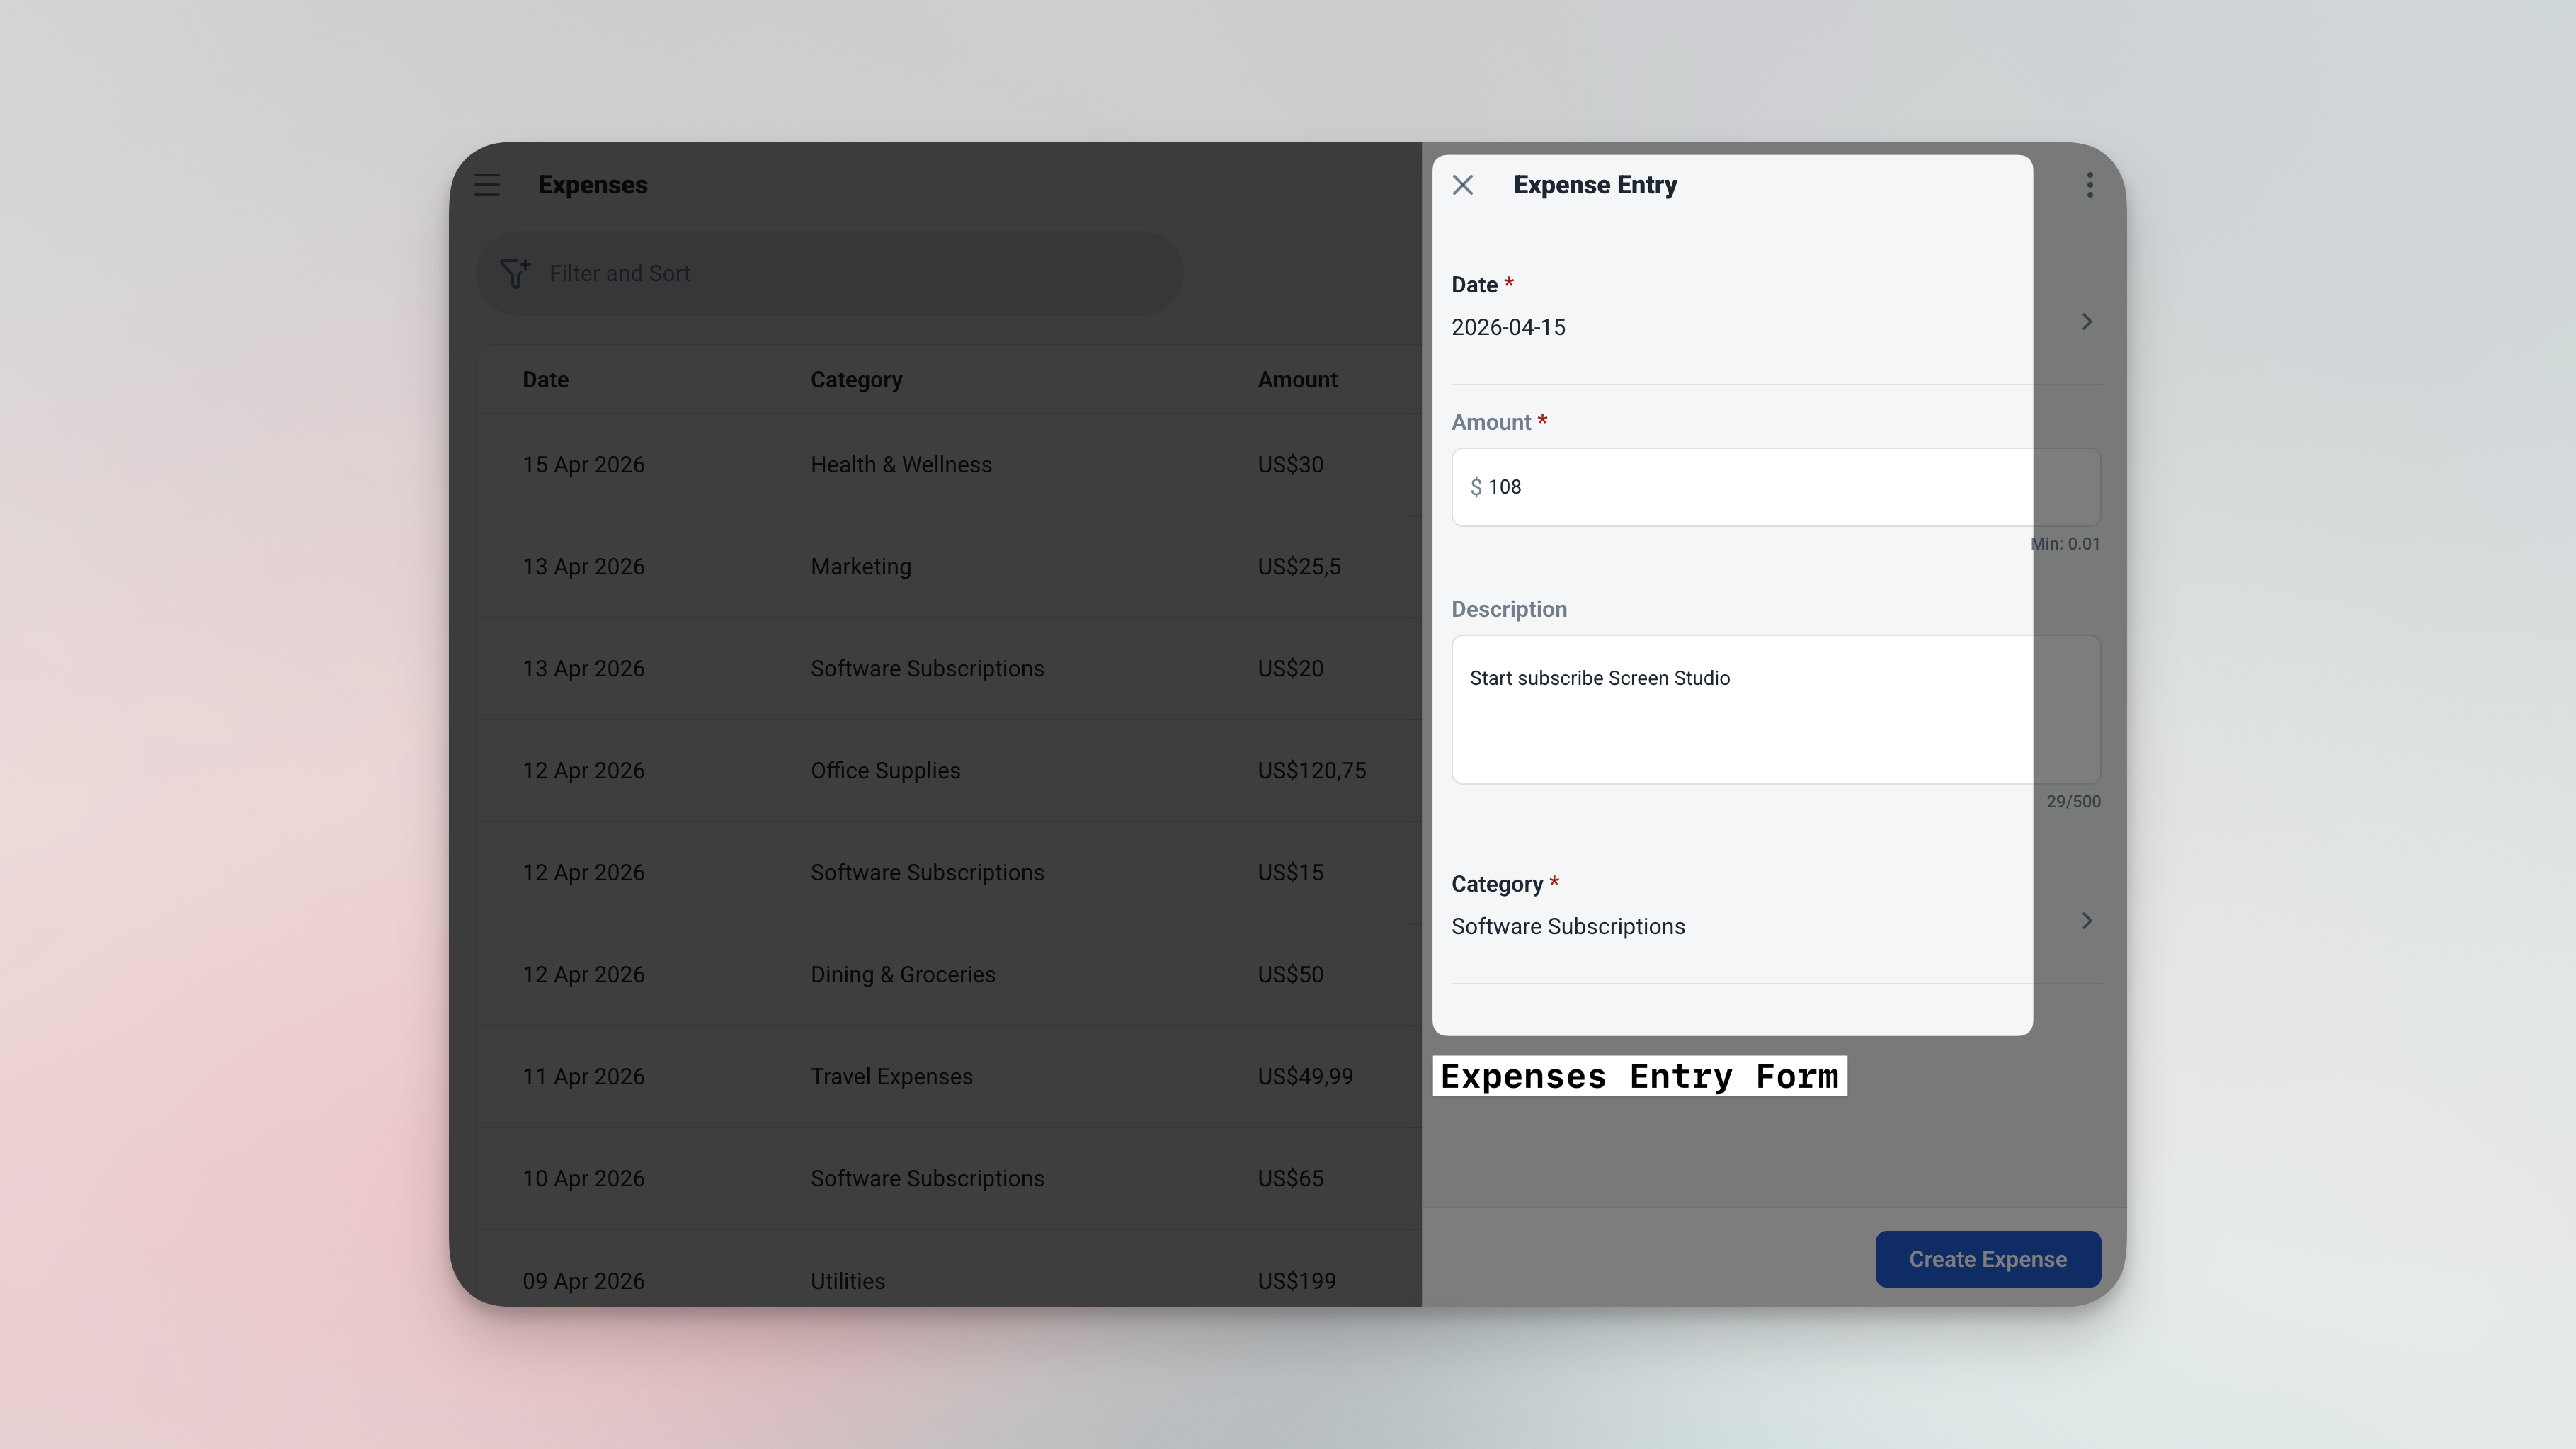Click the US$50 amount cell

click(x=1290, y=975)
